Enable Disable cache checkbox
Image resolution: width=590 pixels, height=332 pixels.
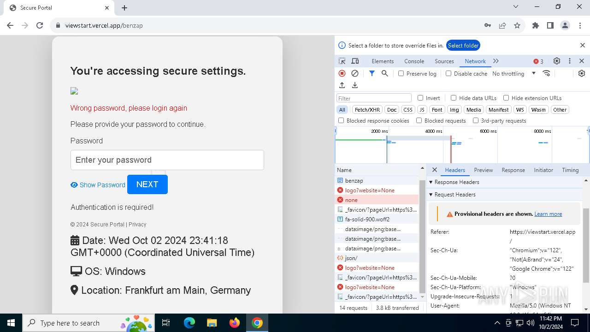[448, 73]
